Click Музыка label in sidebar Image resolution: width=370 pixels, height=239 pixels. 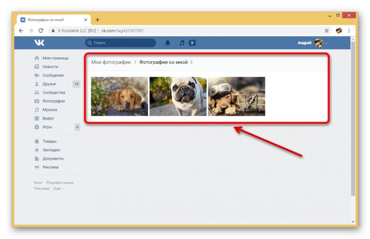[50, 110]
